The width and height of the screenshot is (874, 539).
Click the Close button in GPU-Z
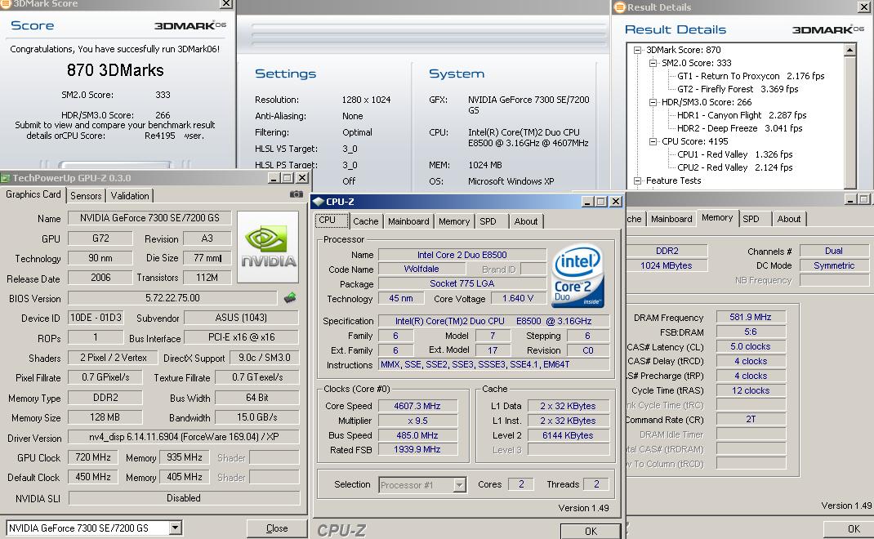(276, 528)
